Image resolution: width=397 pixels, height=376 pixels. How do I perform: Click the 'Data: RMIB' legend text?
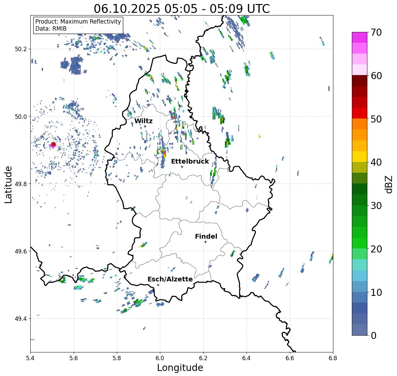pyautogui.click(x=51, y=29)
